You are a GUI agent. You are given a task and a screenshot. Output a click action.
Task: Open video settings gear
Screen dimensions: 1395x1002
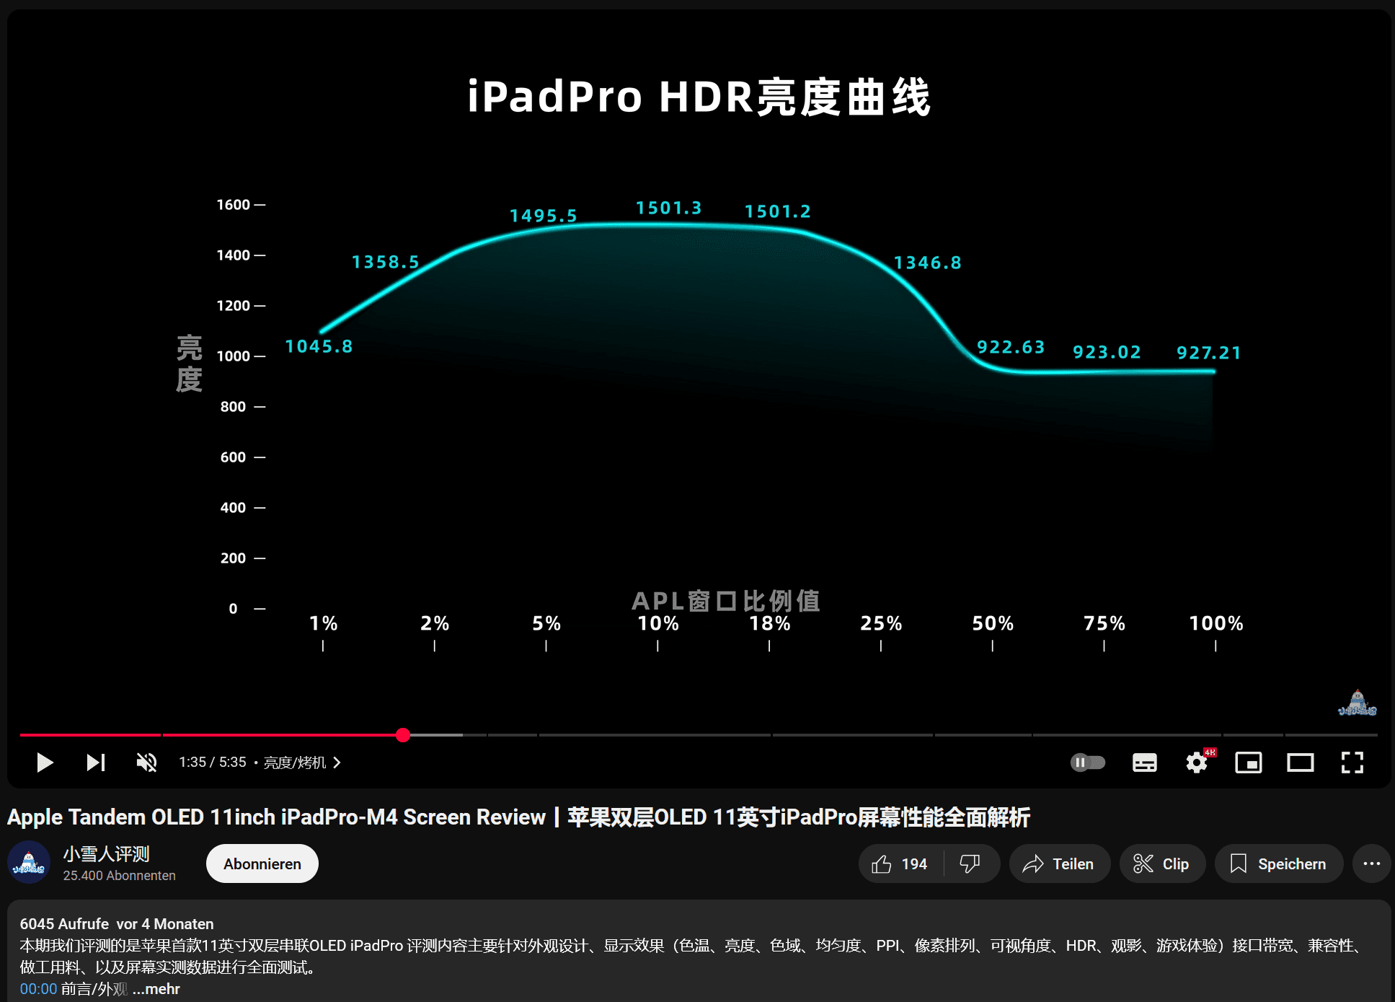[x=1197, y=763]
